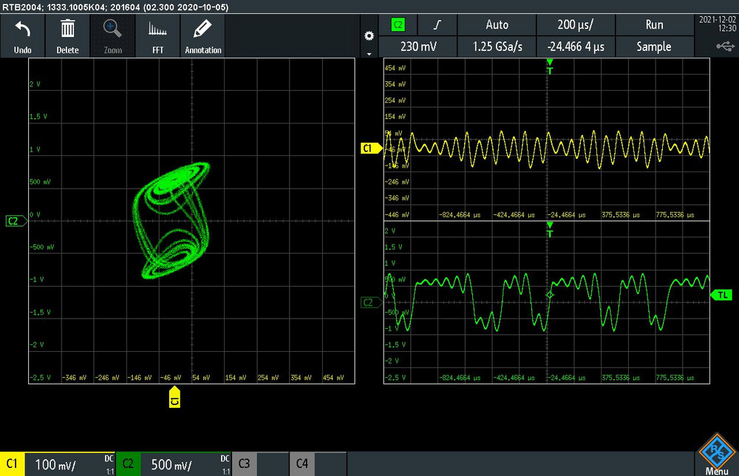
Task: Select the C2 marker in the lower waveform
Action: click(371, 302)
